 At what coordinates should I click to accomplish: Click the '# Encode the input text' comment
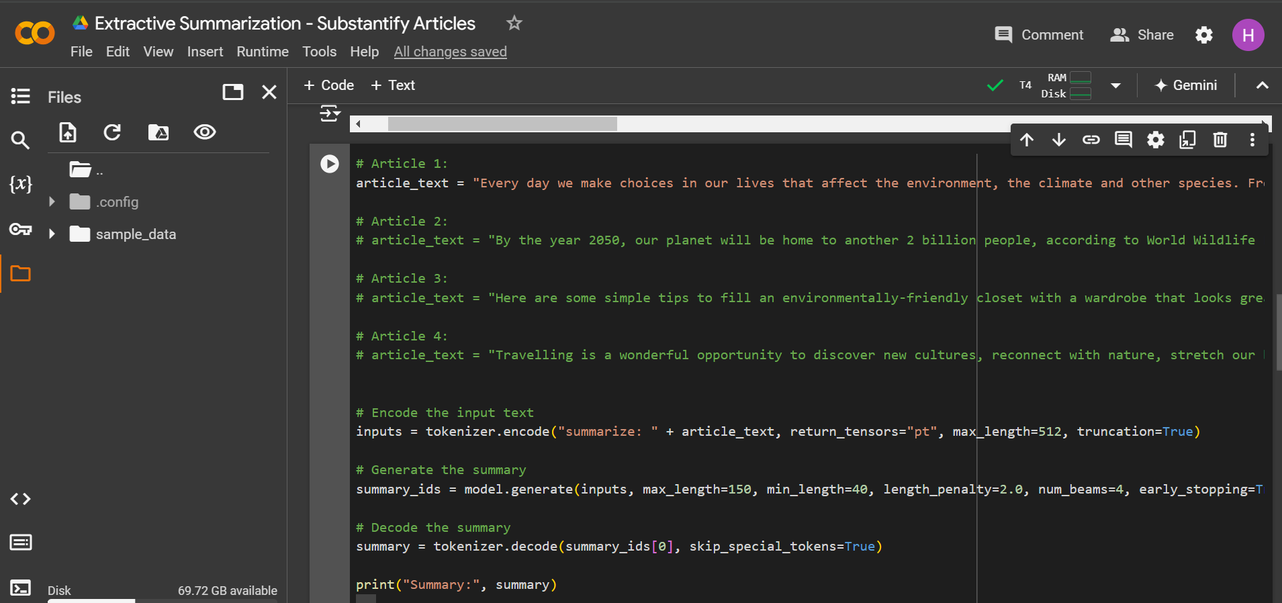point(445,412)
